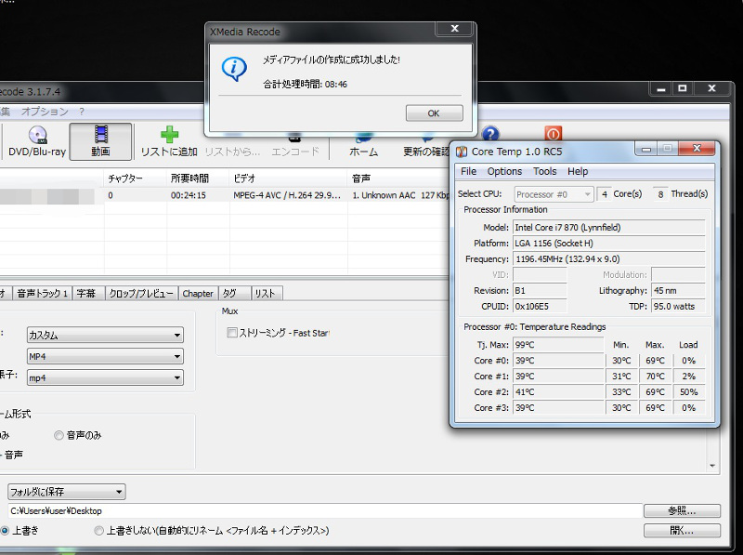Switch to the クロップ/プレビュー tab
Viewport: 743px width, 555px height.
coord(141,294)
